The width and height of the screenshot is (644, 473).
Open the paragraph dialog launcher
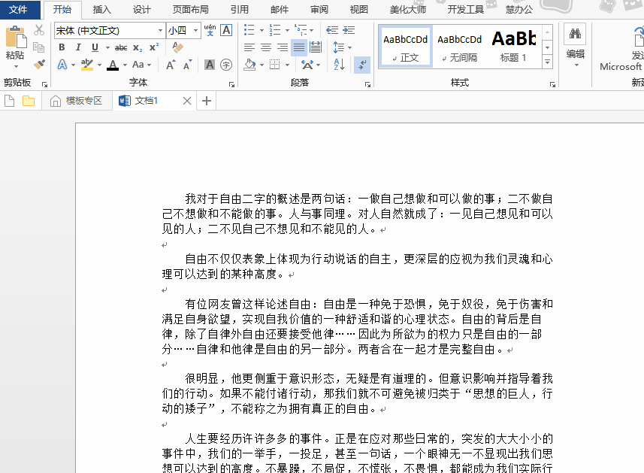click(367, 84)
